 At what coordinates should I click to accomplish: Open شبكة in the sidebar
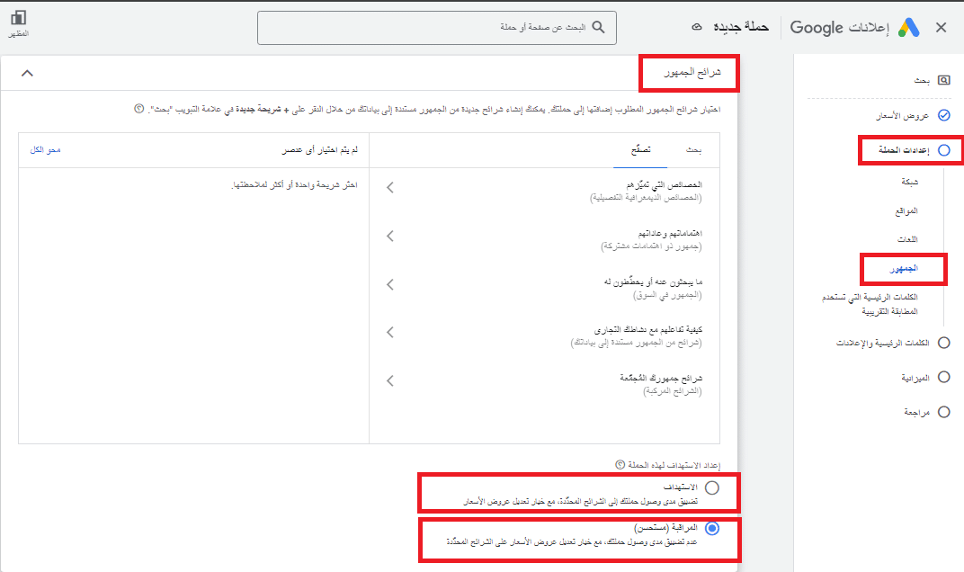(x=909, y=182)
